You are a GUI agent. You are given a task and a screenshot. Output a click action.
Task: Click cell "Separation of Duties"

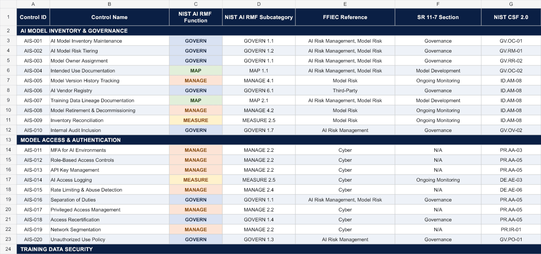click(110, 199)
